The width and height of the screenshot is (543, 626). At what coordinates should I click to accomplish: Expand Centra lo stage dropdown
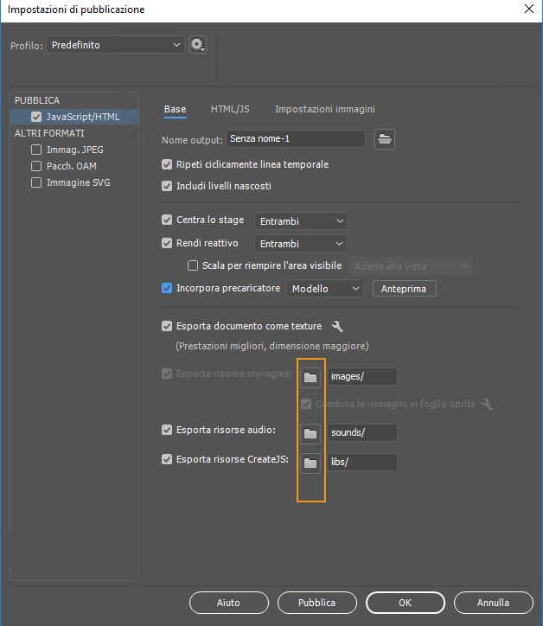click(x=301, y=221)
